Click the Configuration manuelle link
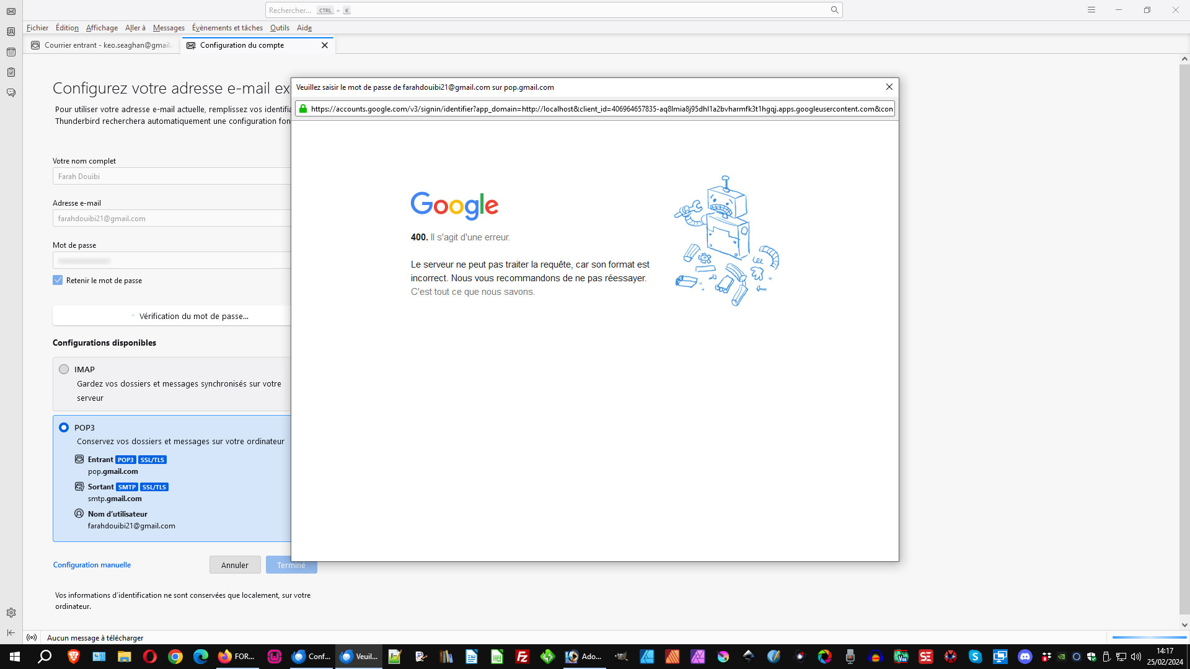The height and width of the screenshot is (669, 1190). tap(92, 565)
